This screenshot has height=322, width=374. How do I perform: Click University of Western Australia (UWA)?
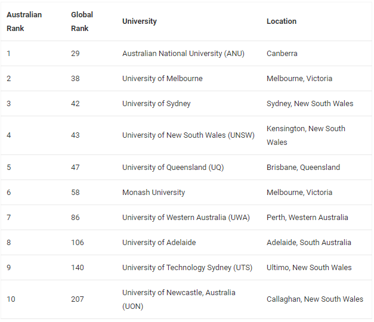[x=186, y=218]
